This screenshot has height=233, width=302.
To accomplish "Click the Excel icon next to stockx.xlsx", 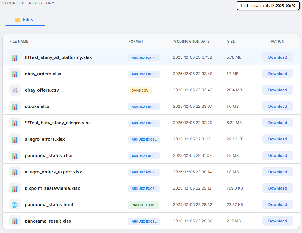I will (x=15, y=106).
